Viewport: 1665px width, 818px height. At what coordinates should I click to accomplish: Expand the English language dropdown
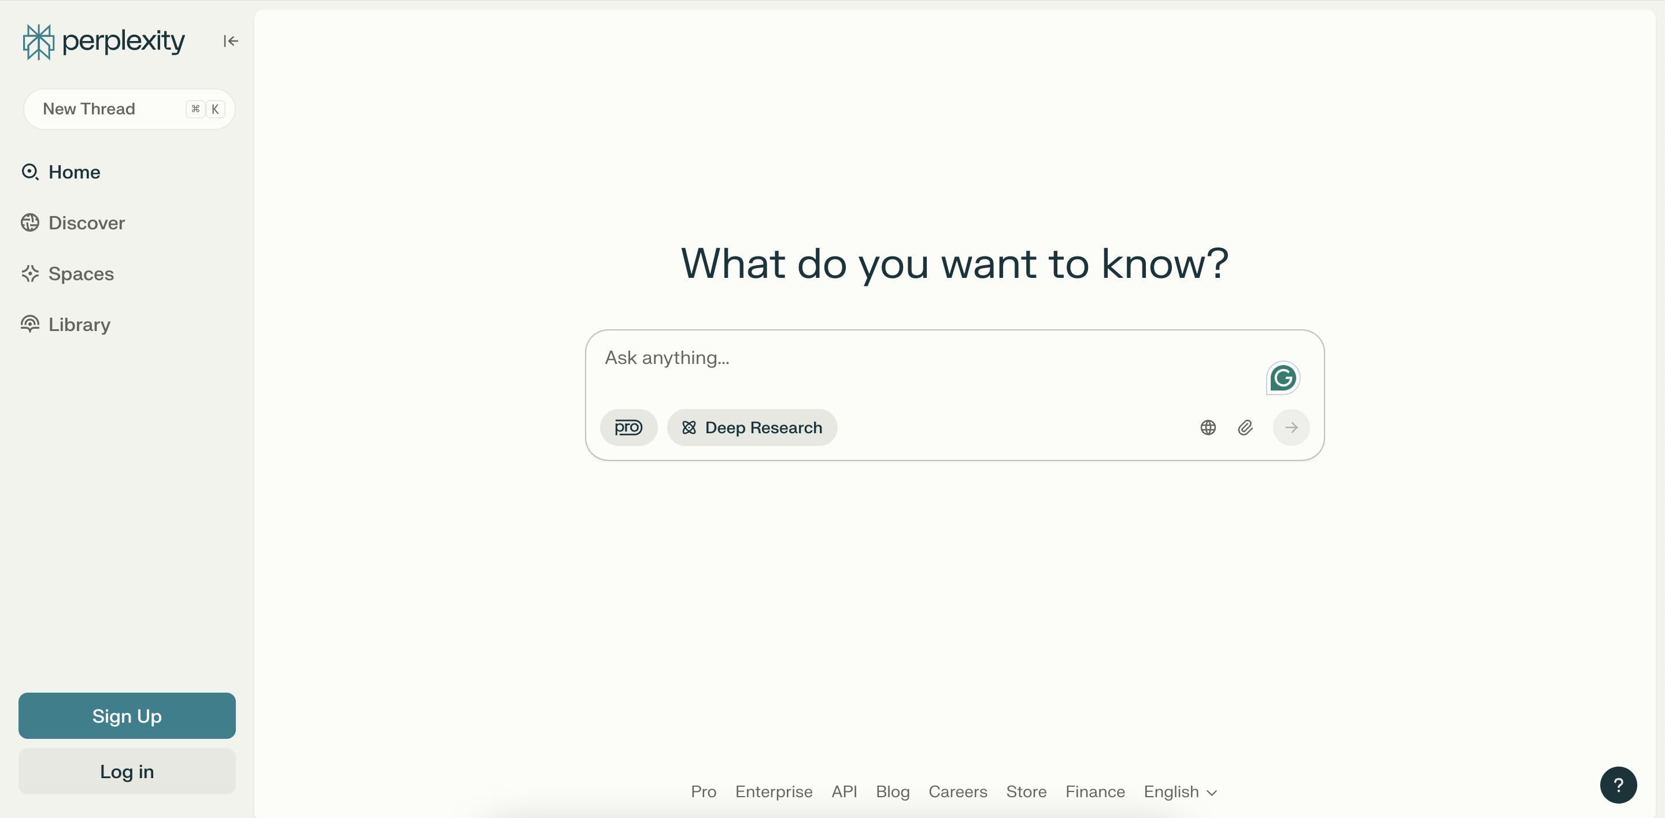1179,791
